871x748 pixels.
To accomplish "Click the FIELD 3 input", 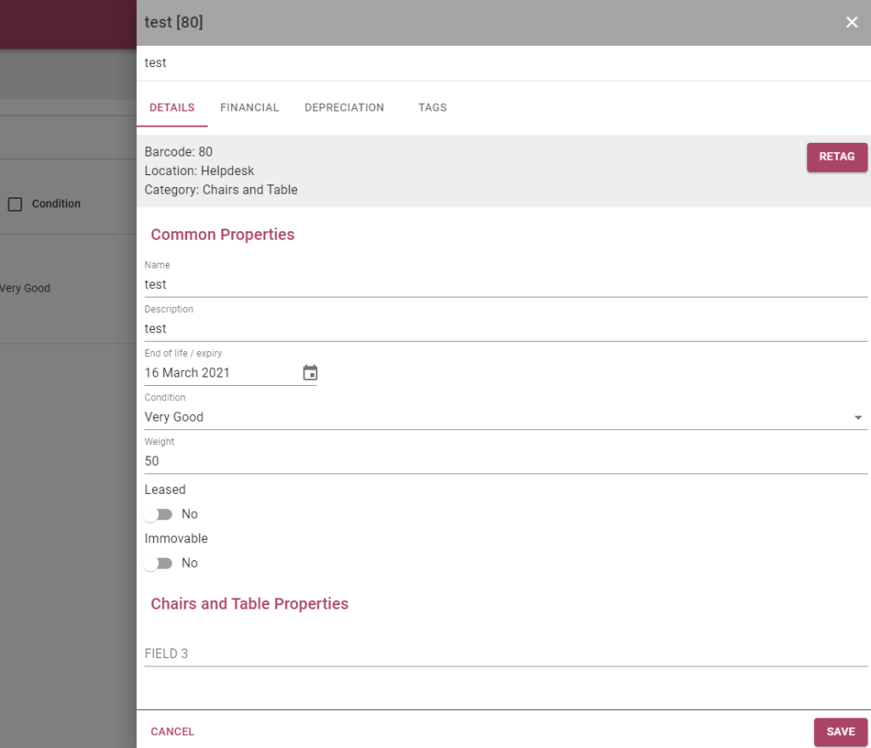I will pyautogui.click(x=505, y=654).
